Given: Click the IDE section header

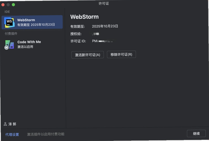Looking at the screenshot, I should [7, 12].
